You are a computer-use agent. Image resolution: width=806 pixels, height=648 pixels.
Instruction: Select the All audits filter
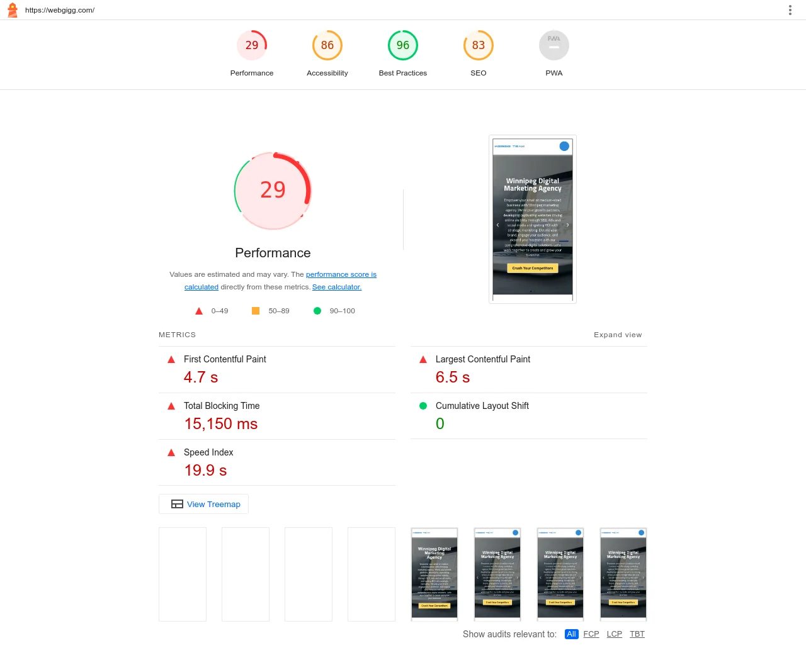(x=571, y=634)
